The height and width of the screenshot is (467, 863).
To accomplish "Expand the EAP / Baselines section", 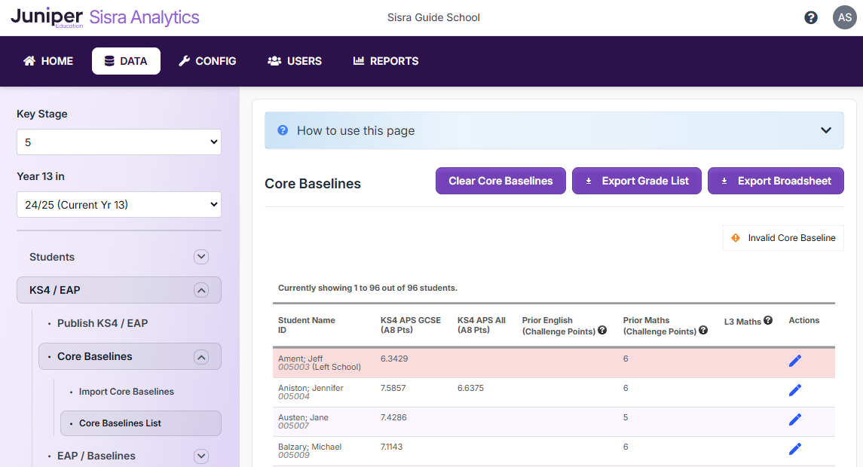I will point(201,456).
